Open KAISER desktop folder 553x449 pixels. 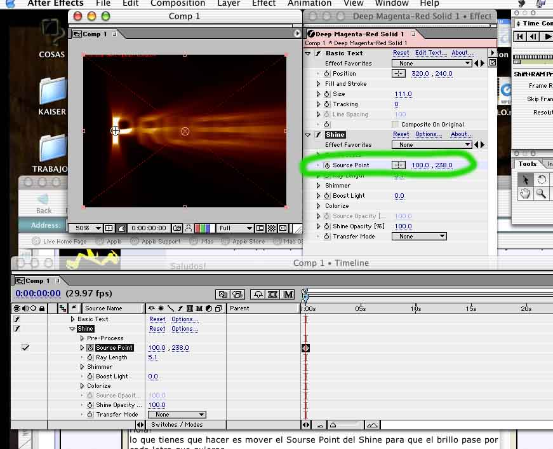[52, 96]
